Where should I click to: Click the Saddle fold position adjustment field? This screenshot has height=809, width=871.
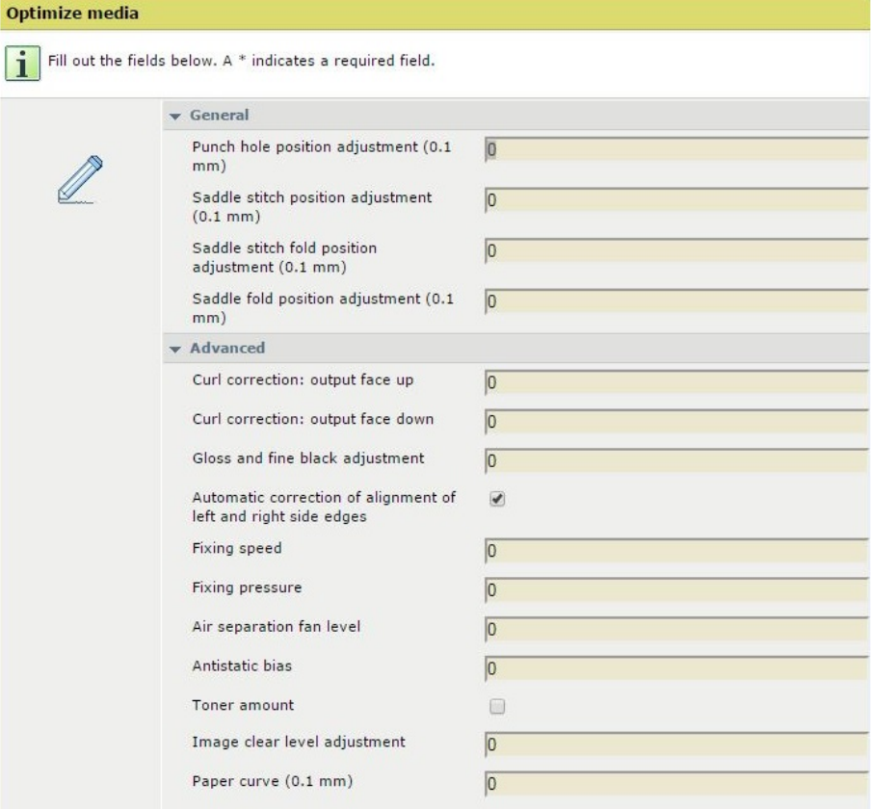pyautogui.click(x=674, y=301)
